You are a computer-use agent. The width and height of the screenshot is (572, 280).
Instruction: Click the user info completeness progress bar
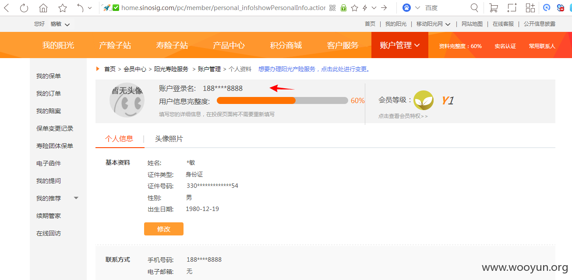point(282,100)
